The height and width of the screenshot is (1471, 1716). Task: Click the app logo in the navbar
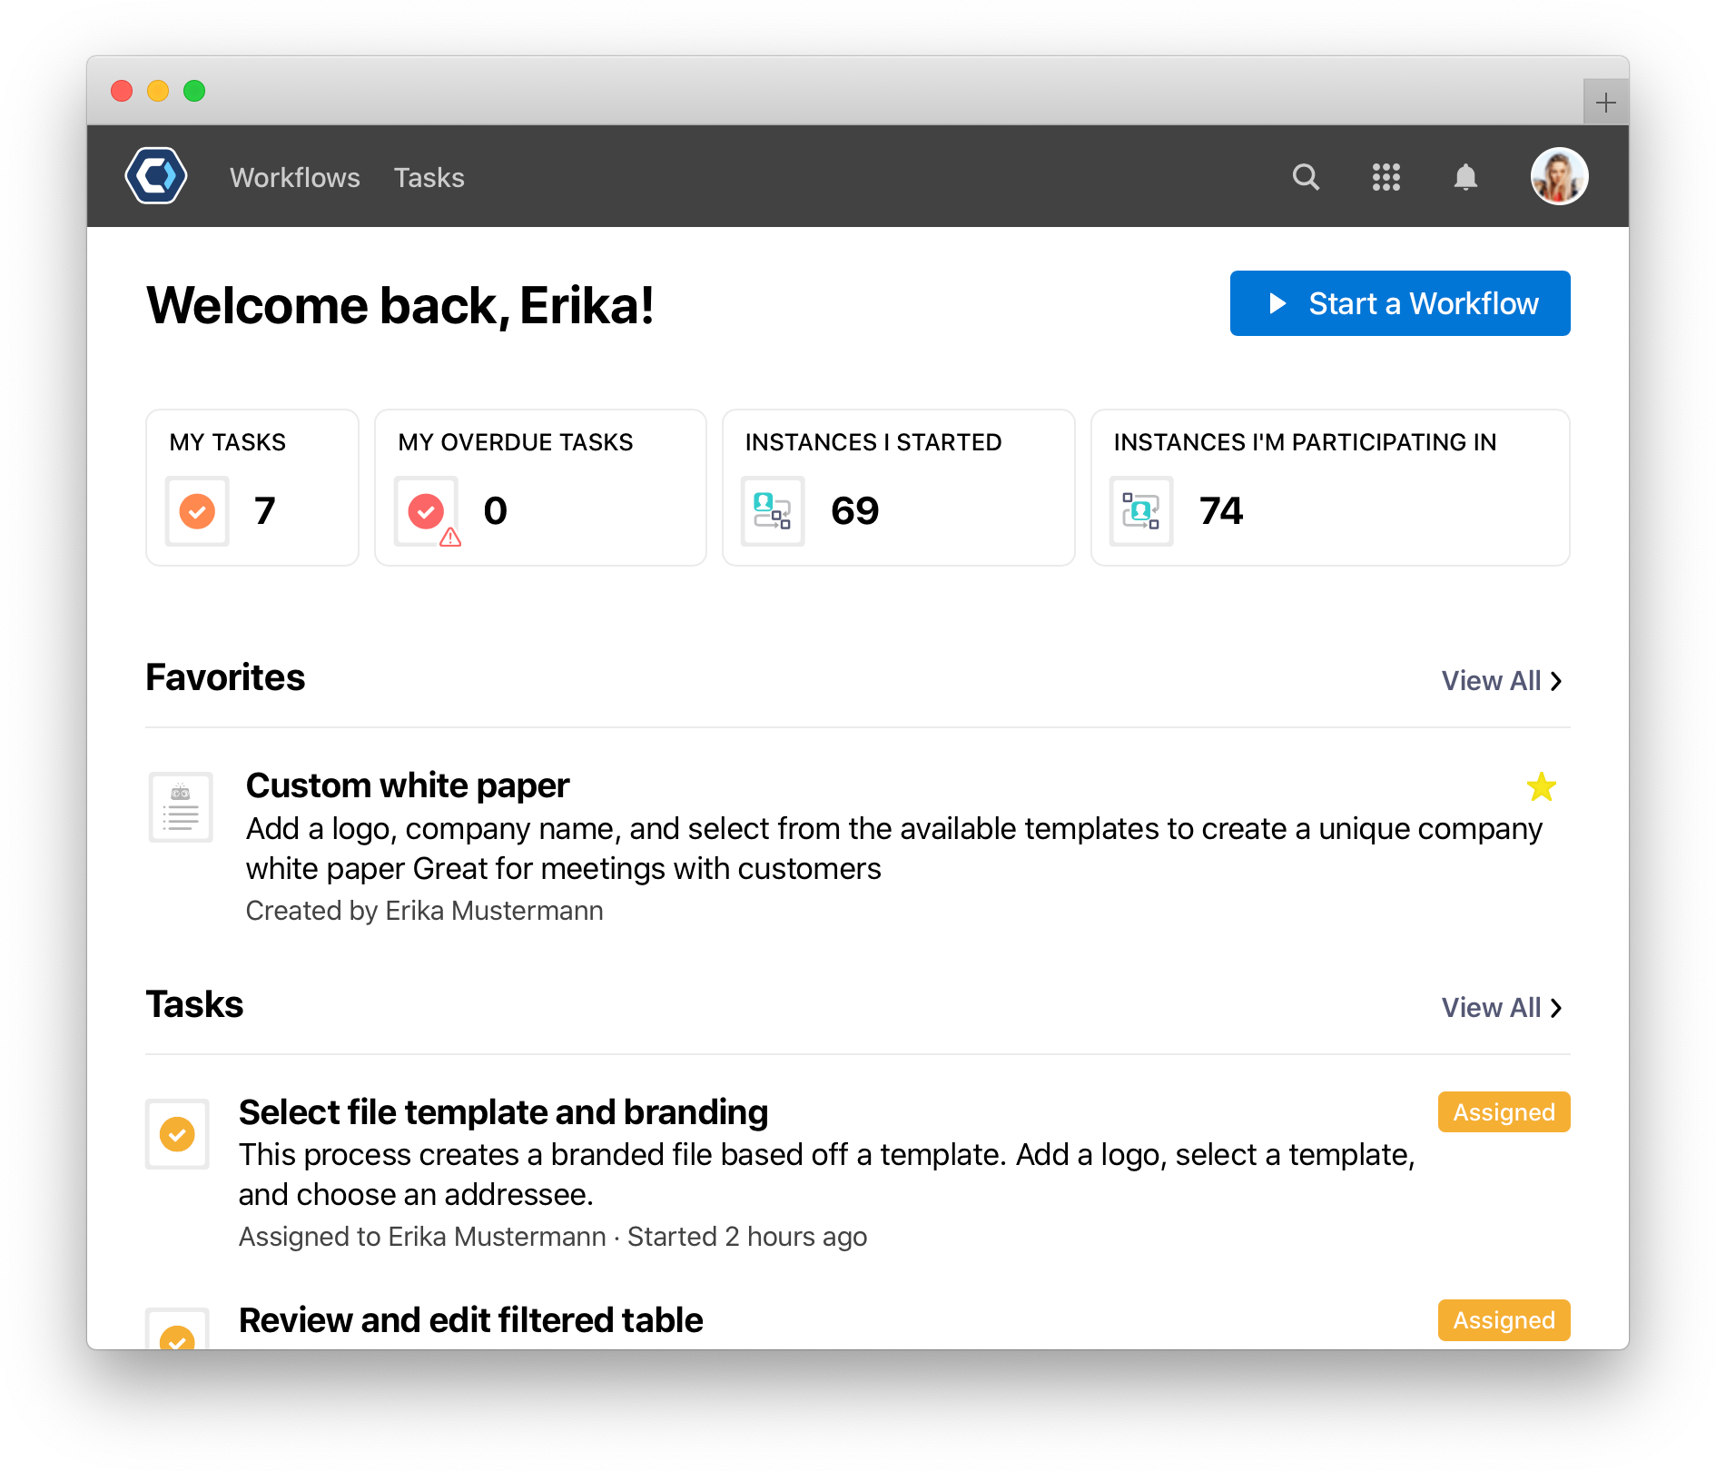156,176
